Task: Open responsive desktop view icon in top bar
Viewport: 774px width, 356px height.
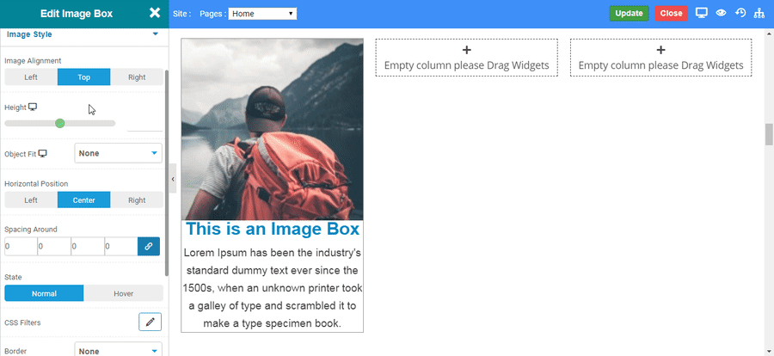Action: tap(702, 13)
